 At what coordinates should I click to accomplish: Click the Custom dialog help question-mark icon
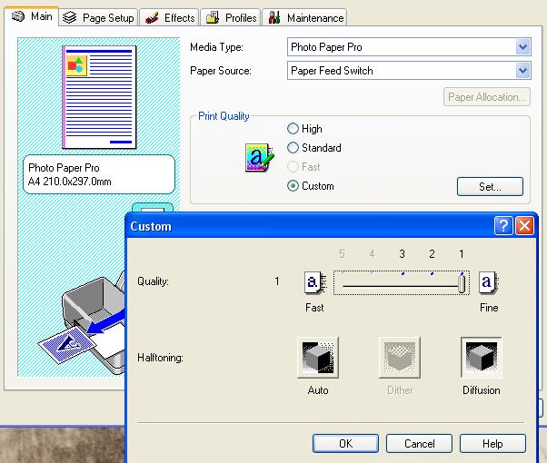coord(504,226)
